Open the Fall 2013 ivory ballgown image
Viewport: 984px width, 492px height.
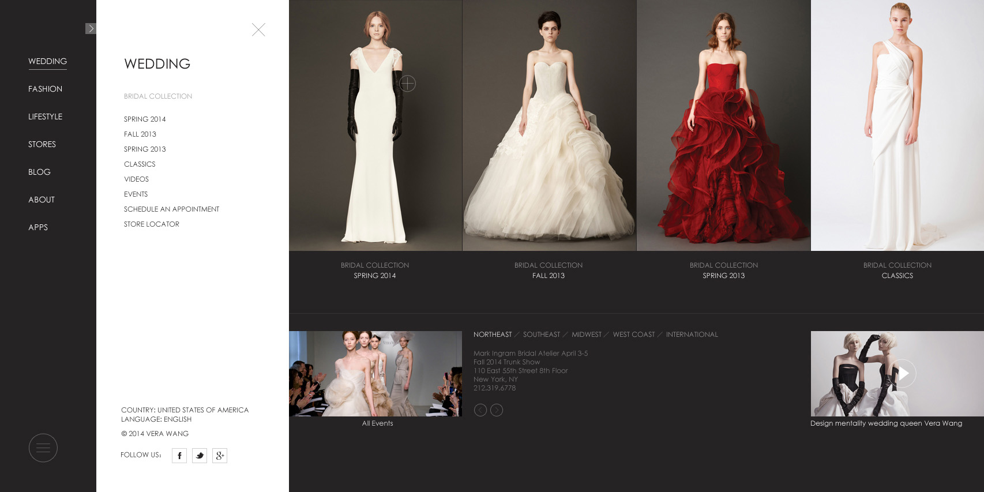549,125
